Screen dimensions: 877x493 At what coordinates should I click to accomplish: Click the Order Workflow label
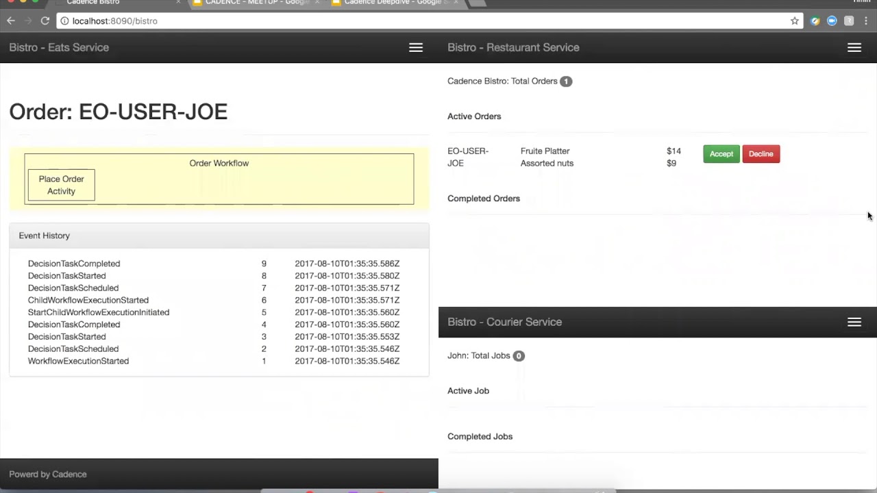click(x=219, y=163)
